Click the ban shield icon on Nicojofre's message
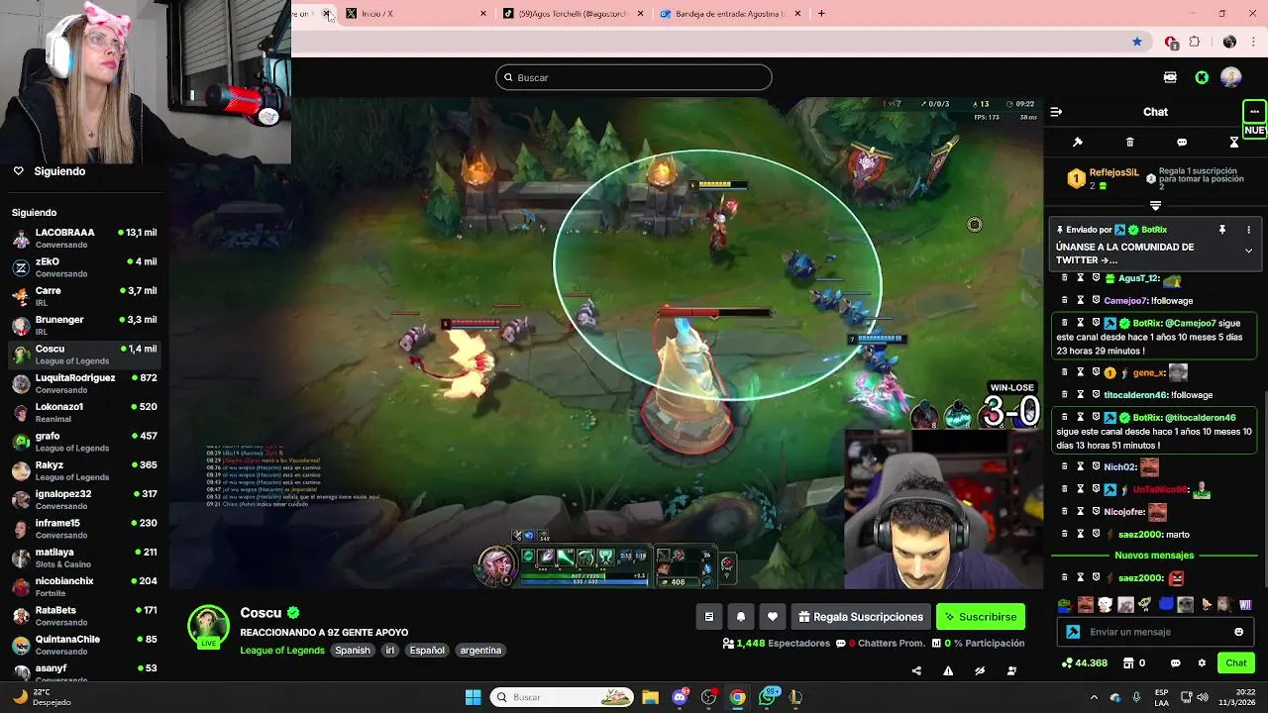This screenshot has width=1268, height=713. click(x=1097, y=512)
